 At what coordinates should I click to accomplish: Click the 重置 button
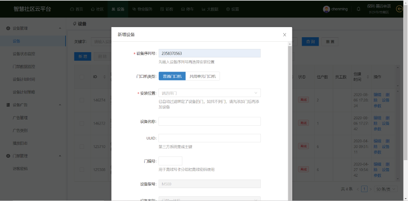click(x=330, y=42)
